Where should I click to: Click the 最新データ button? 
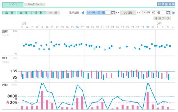click(162, 18)
